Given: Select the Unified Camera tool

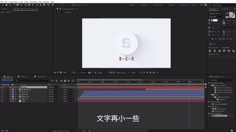Looking at the screenshot, I should point(18,5).
